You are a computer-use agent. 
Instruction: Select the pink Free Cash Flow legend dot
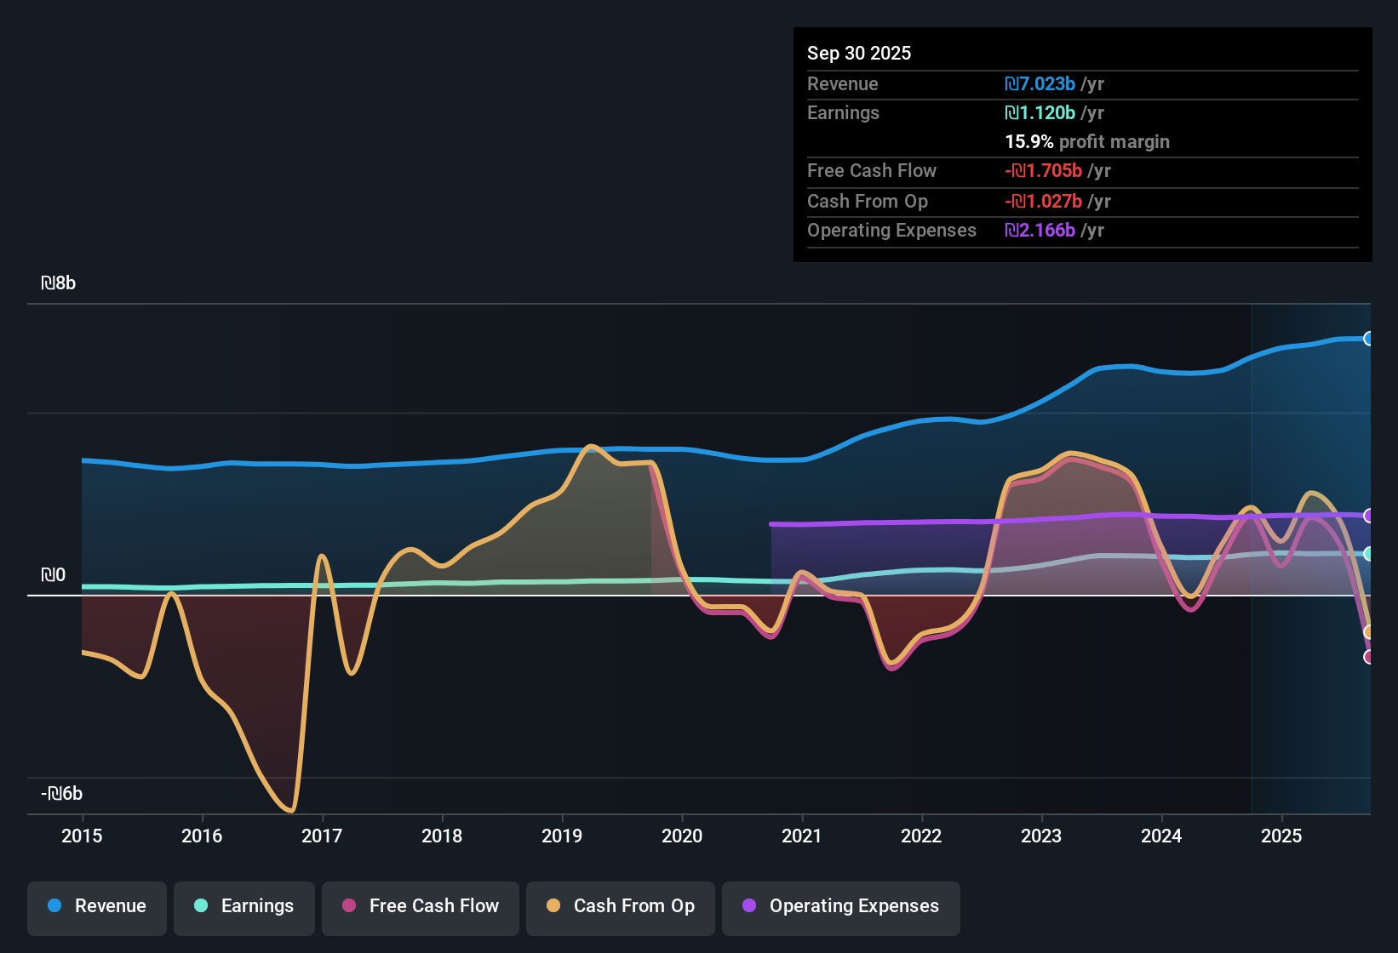click(x=347, y=906)
